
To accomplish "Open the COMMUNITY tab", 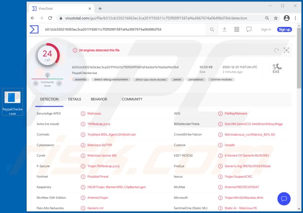I will [132, 99].
